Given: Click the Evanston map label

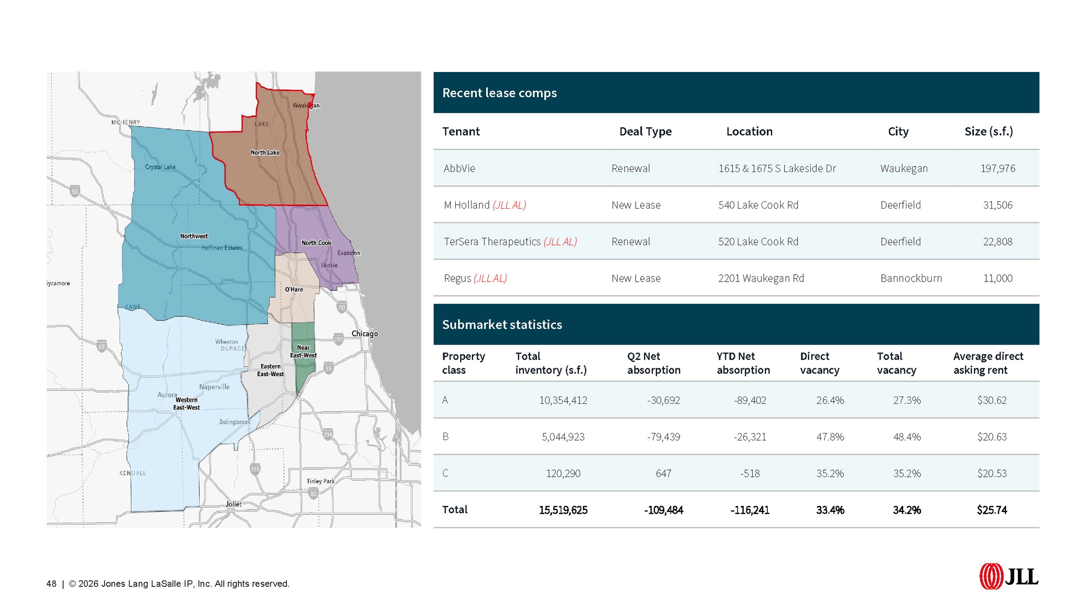Looking at the screenshot, I should (349, 253).
